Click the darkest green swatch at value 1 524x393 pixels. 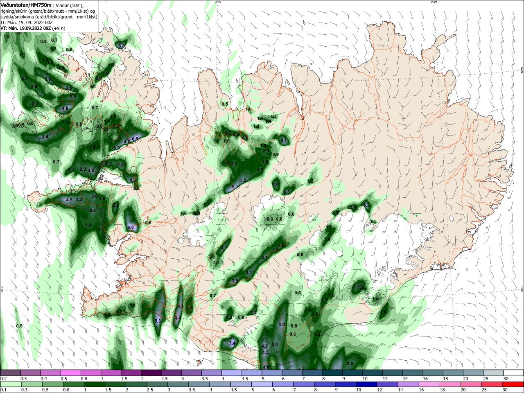click(94, 385)
